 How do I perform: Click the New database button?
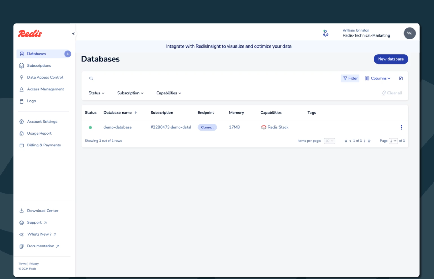pos(391,59)
